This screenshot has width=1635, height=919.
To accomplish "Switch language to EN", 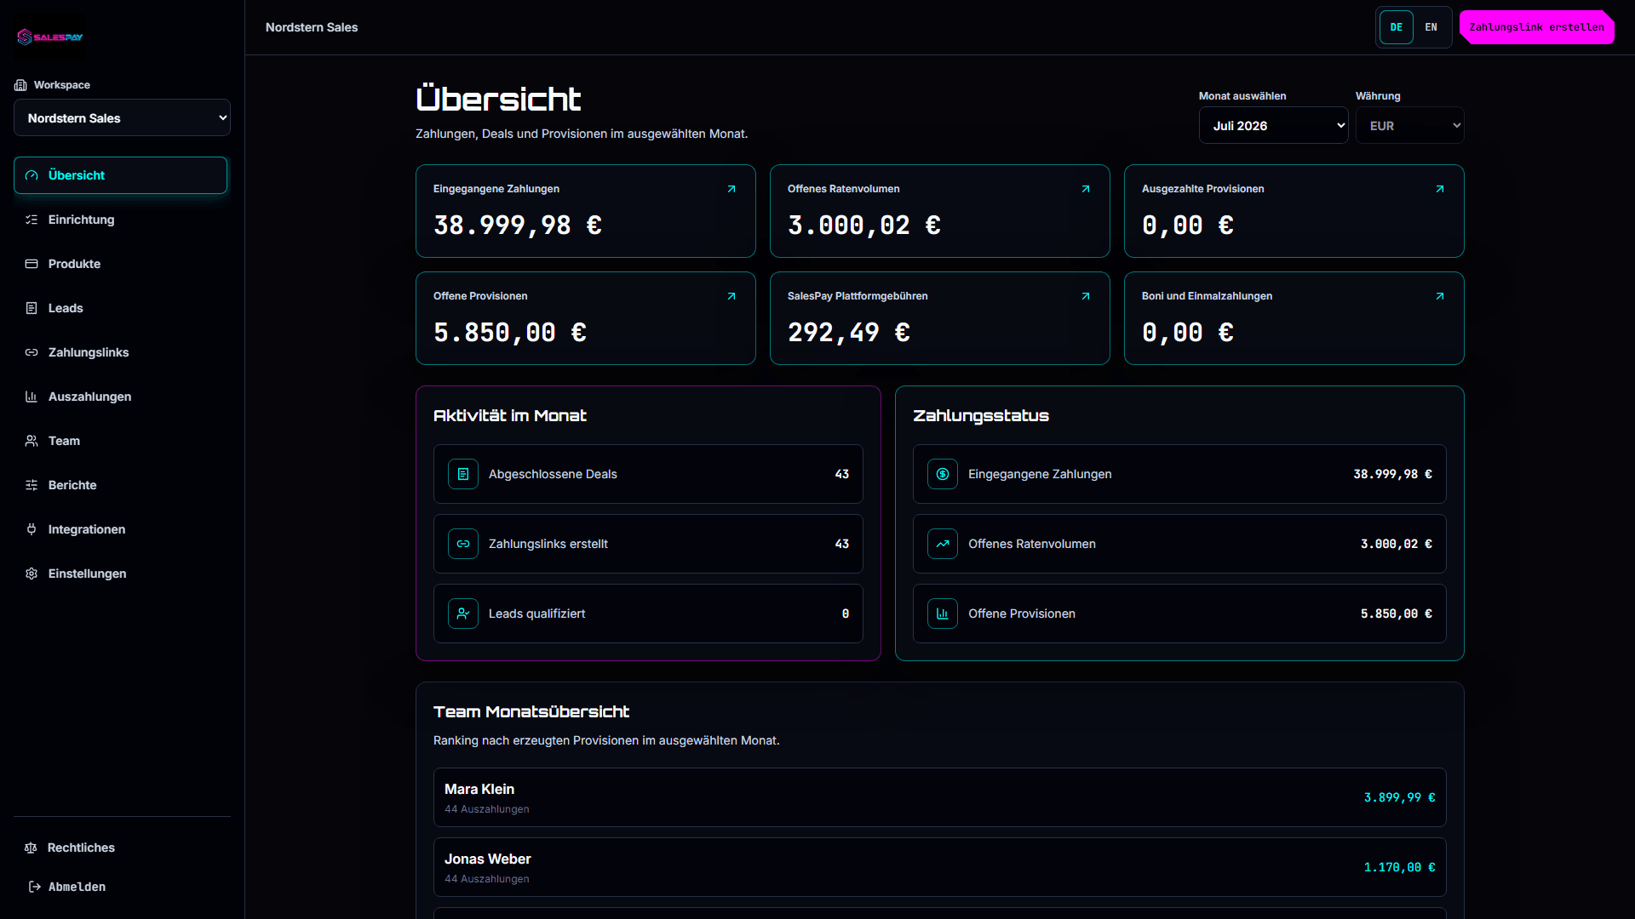I will coord(1431,27).
